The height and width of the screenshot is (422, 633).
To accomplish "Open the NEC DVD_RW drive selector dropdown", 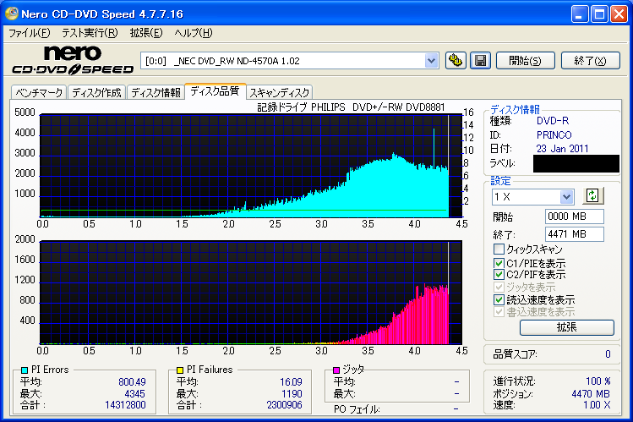I will pyautogui.click(x=431, y=61).
